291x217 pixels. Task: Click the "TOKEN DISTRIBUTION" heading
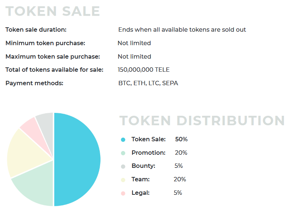click(x=202, y=121)
